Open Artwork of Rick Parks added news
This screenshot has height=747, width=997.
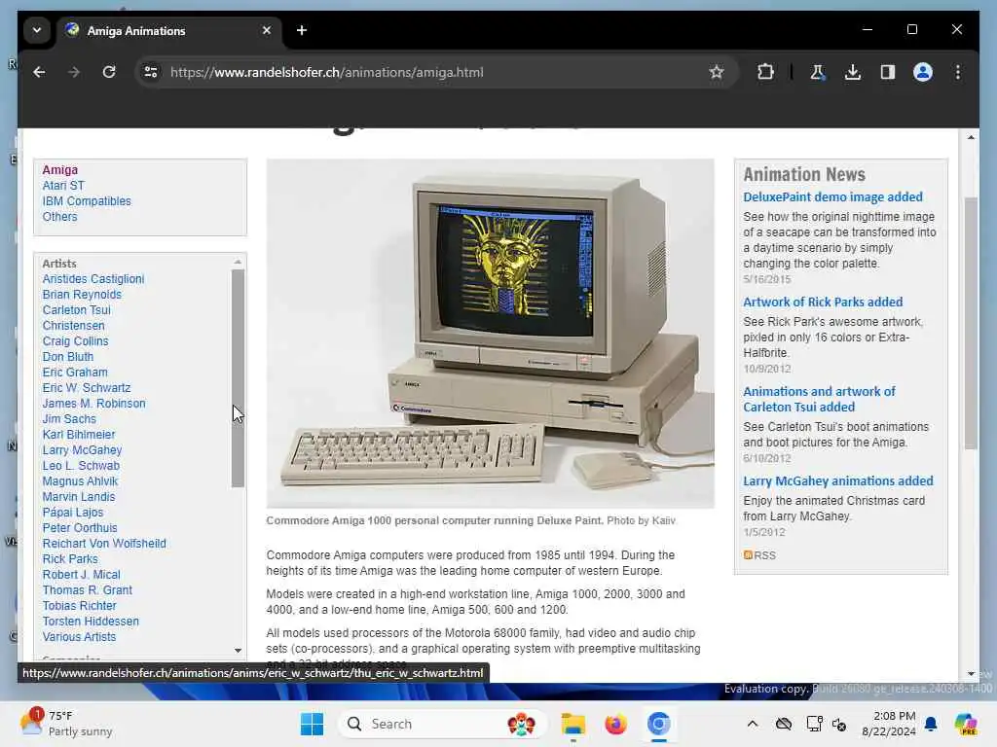[823, 302]
